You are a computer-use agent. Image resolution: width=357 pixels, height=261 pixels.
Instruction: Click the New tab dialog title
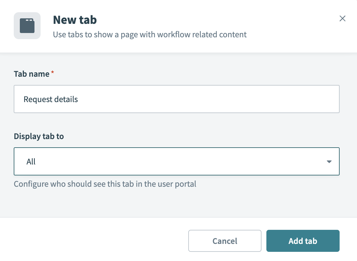[75, 20]
